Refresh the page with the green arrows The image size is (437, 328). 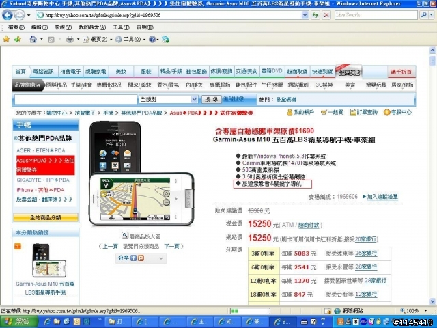point(315,15)
